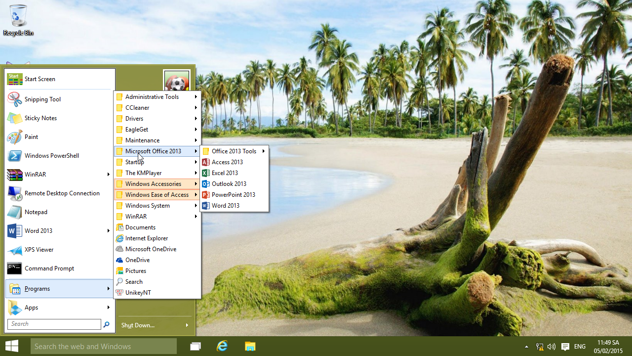
Task: Choose Word 2013 in Office submenu
Action: pos(225,206)
